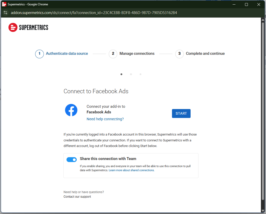Select step 3 circle Complete and continue
The width and height of the screenshot is (266, 214).
coord(179,54)
